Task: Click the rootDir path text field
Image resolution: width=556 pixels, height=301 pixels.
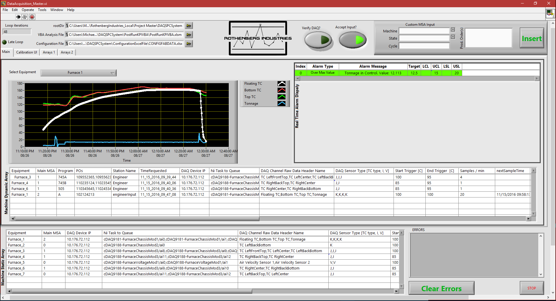Action: pyautogui.click(x=126, y=26)
